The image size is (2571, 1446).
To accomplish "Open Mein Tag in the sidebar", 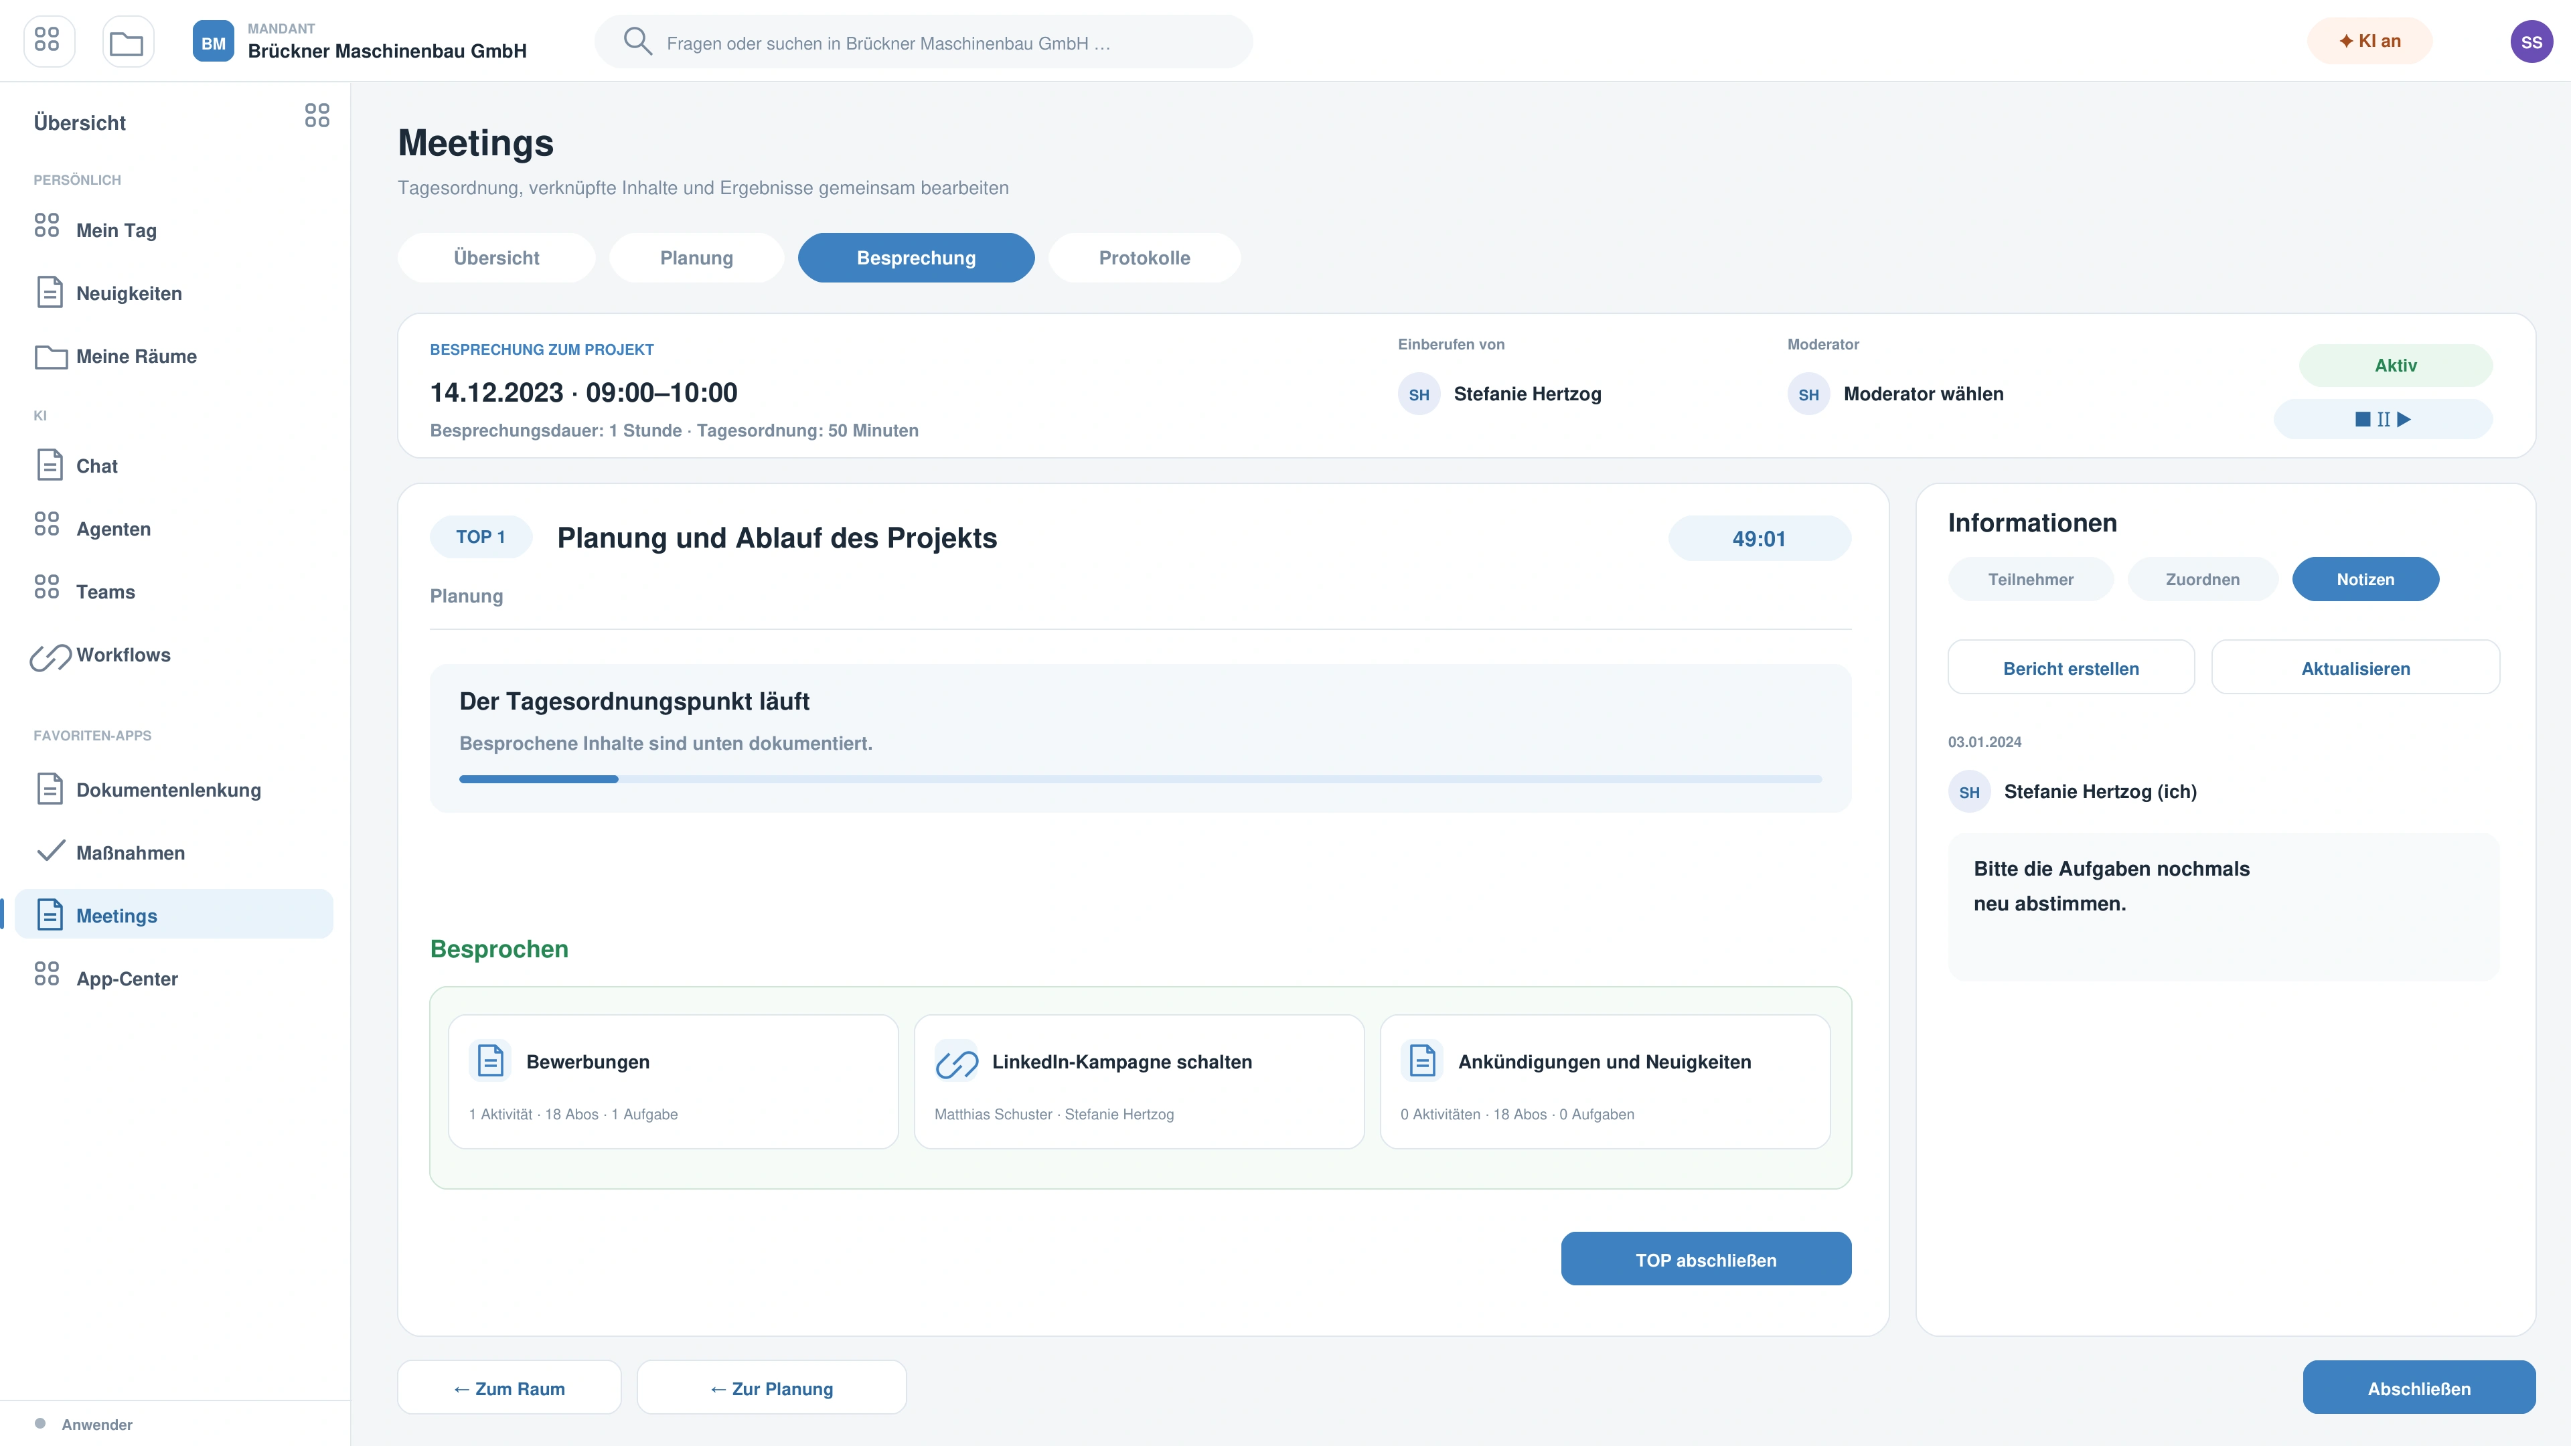I will coord(175,230).
